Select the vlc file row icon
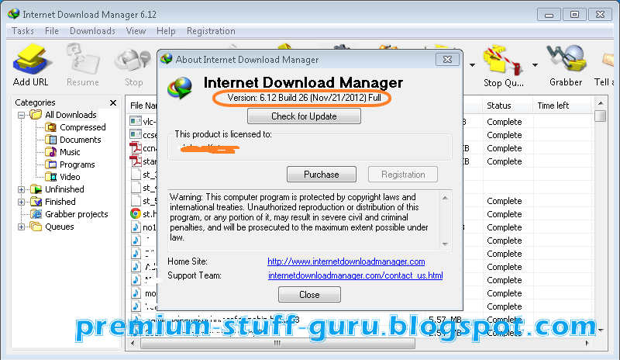Viewport: 620px width, 360px height. pyautogui.click(x=136, y=121)
